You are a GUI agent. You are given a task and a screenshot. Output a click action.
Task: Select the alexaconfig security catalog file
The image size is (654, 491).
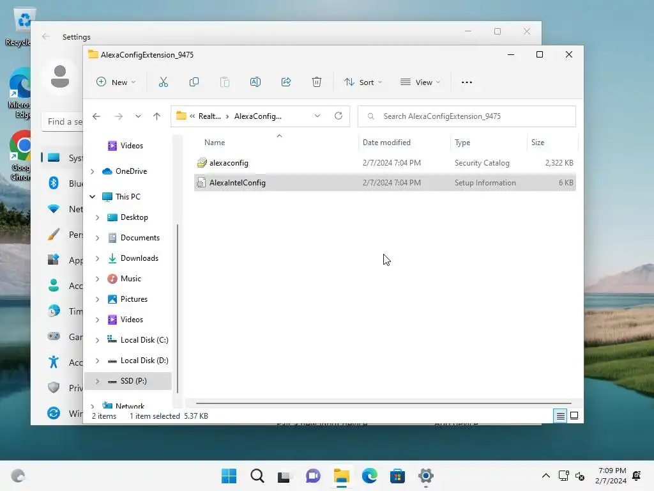pos(384,163)
